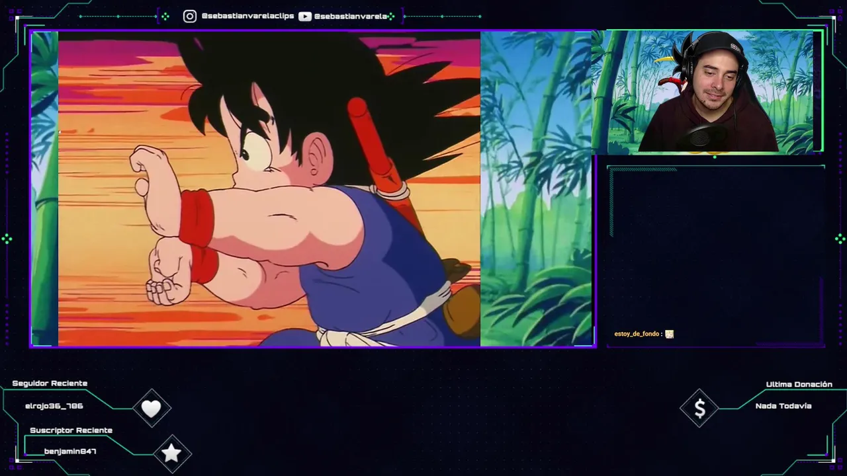Click the 'Ultima Donación' label
Viewport: 847px width, 476px height.
pyautogui.click(x=799, y=385)
